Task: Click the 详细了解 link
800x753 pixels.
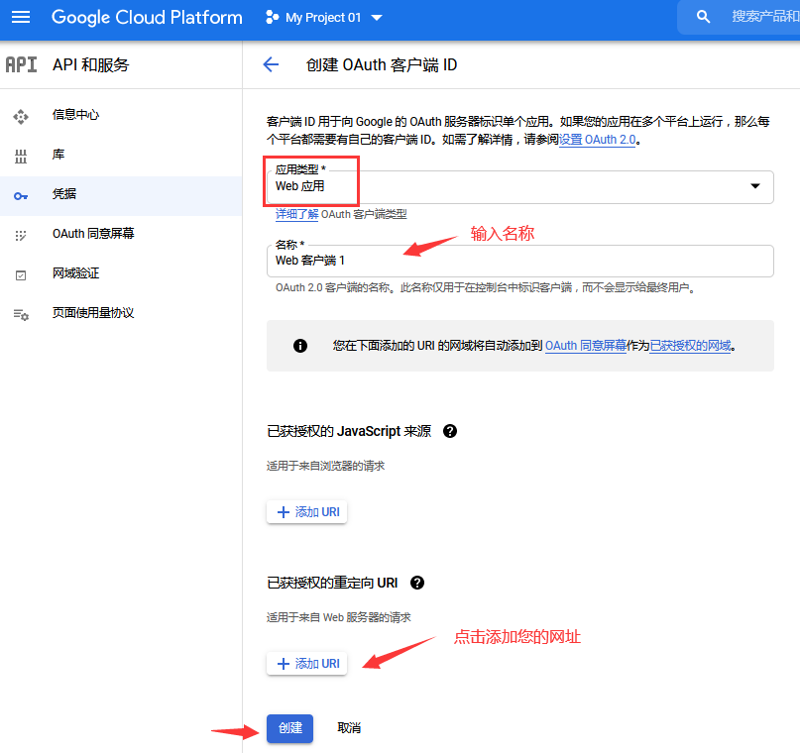Action: click(x=297, y=214)
